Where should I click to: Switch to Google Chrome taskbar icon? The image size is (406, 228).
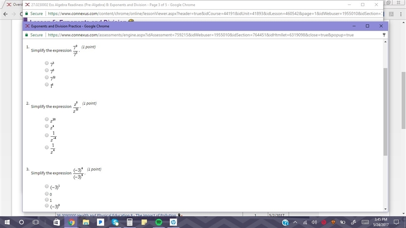[72, 222]
